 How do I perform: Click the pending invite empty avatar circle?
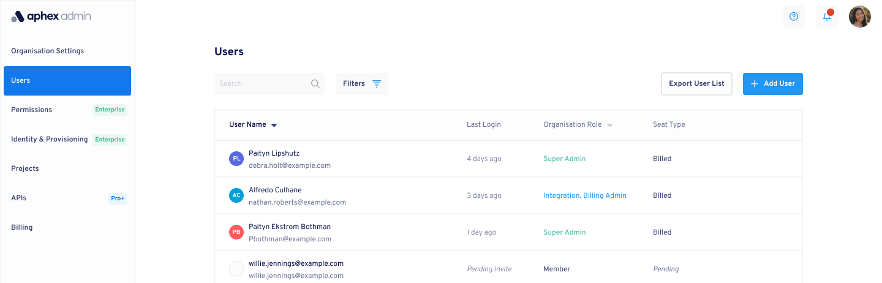[x=236, y=269]
